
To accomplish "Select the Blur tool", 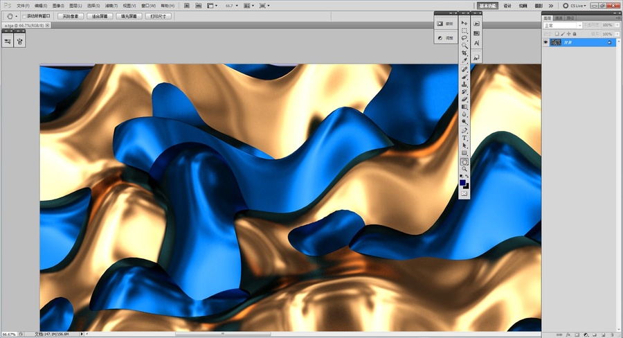I will pyautogui.click(x=464, y=114).
